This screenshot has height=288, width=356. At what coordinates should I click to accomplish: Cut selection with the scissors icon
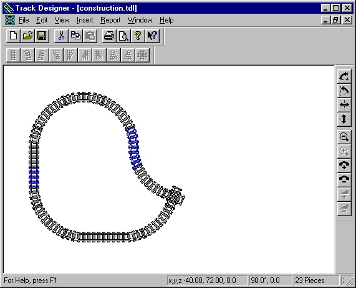tap(61, 36)
